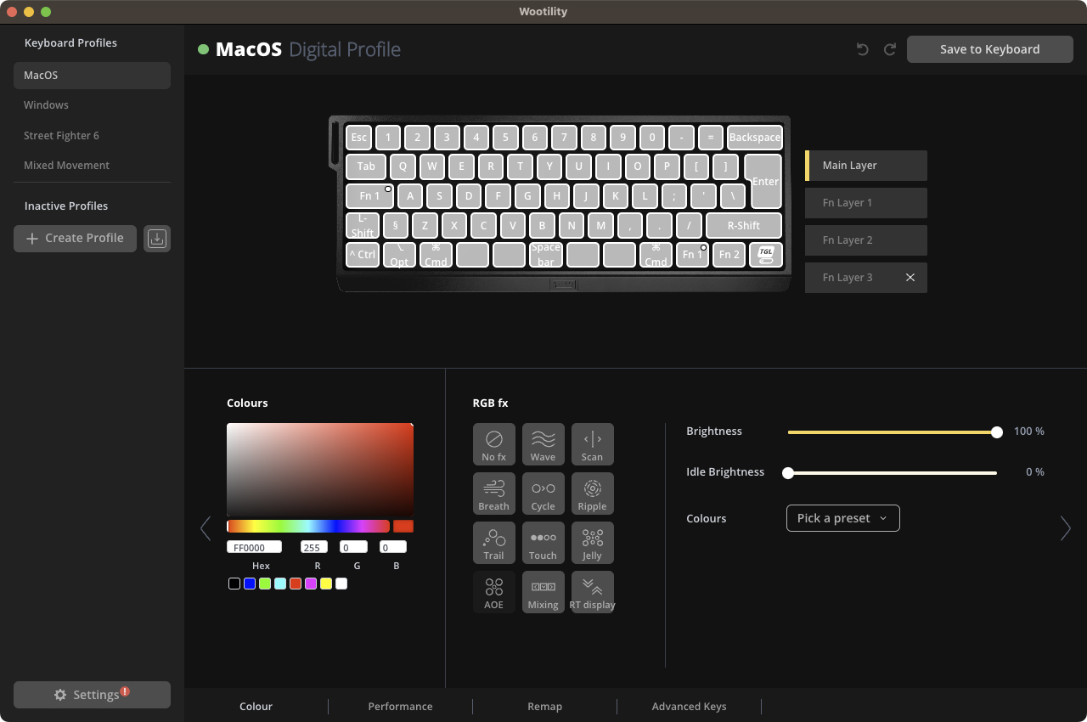Select the MacOS keyboard profile

coord(92,76)
